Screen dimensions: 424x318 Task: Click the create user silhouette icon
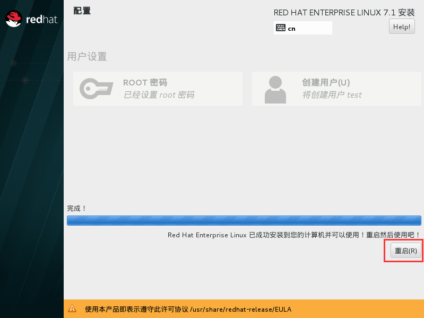coord(275,89)
